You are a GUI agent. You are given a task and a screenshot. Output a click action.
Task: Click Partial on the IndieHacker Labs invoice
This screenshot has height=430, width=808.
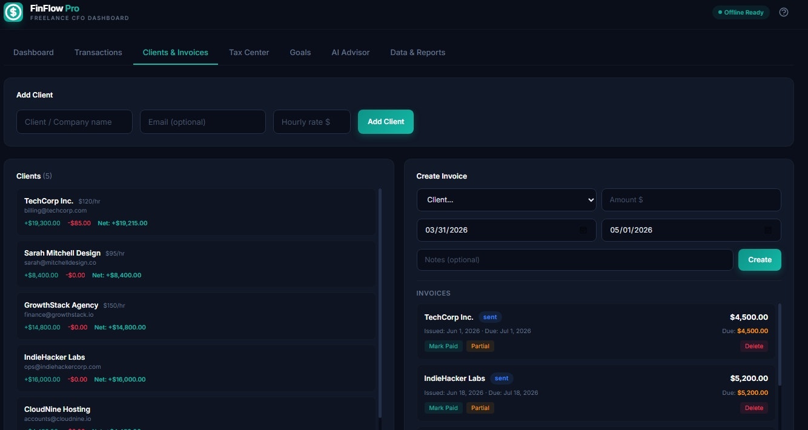click(480, 408)
